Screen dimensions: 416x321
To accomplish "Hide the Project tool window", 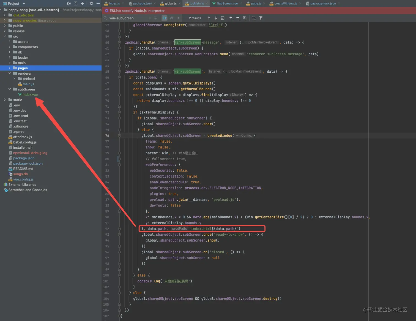I will coord(98,4).
